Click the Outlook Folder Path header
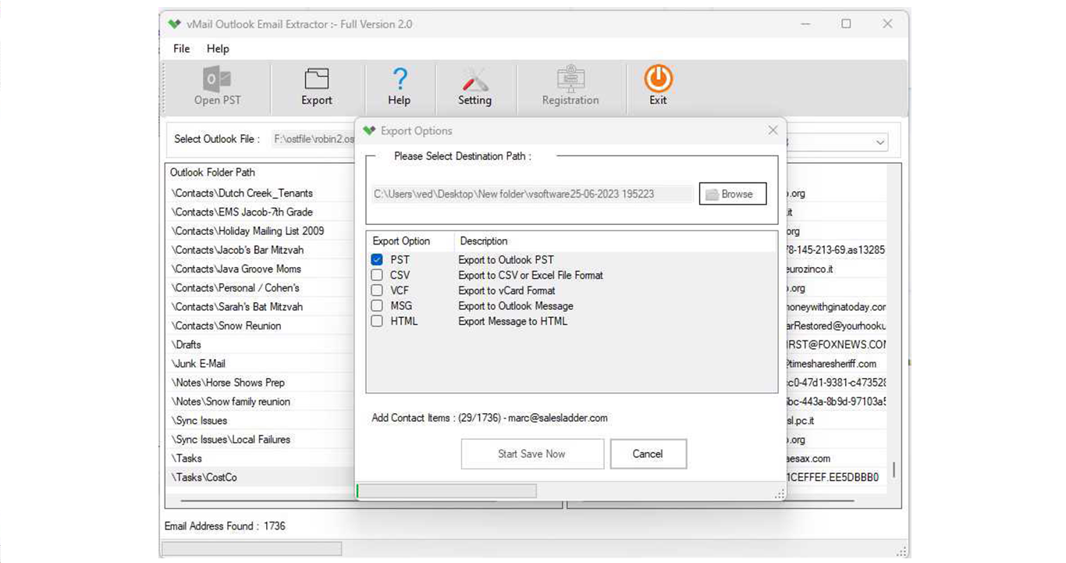The height and width of the screenshot is (563, 1066). [x=212, y=173]
